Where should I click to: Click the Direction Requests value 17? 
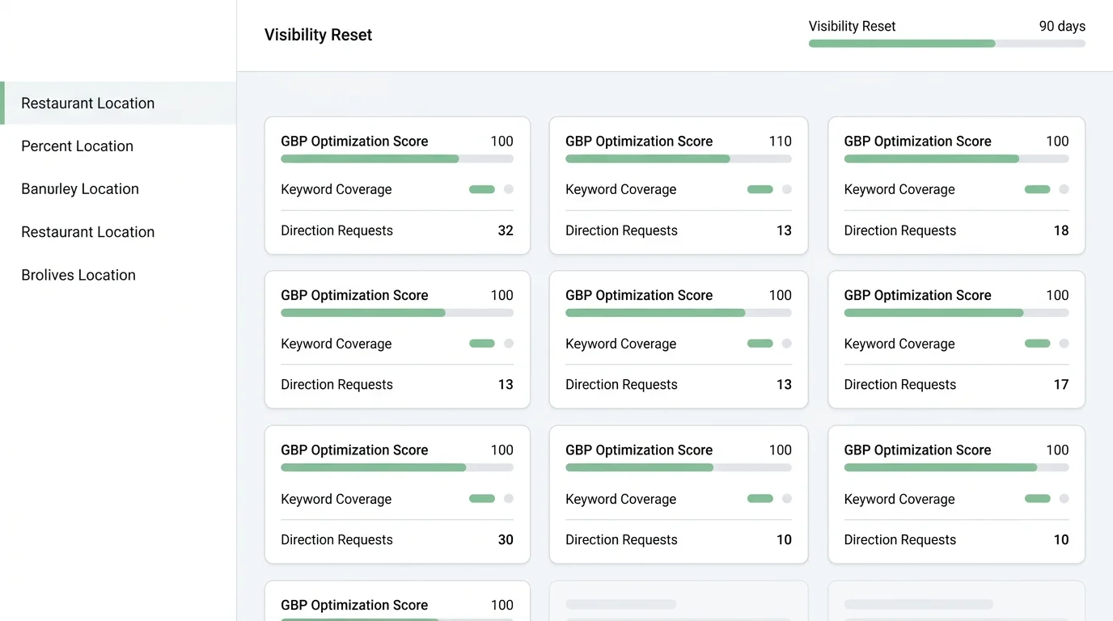click(1061, 385)
